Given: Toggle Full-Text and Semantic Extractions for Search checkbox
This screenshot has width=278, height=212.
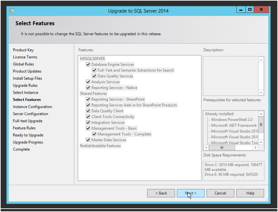Looking at the screenshot, I should pyautogui.click(x=94, y=70).
